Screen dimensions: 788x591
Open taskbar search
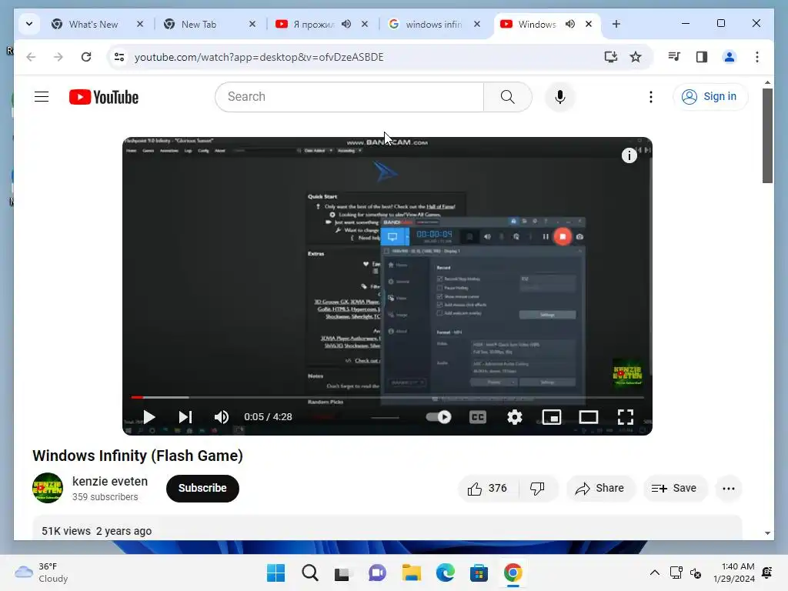point(310,573)
